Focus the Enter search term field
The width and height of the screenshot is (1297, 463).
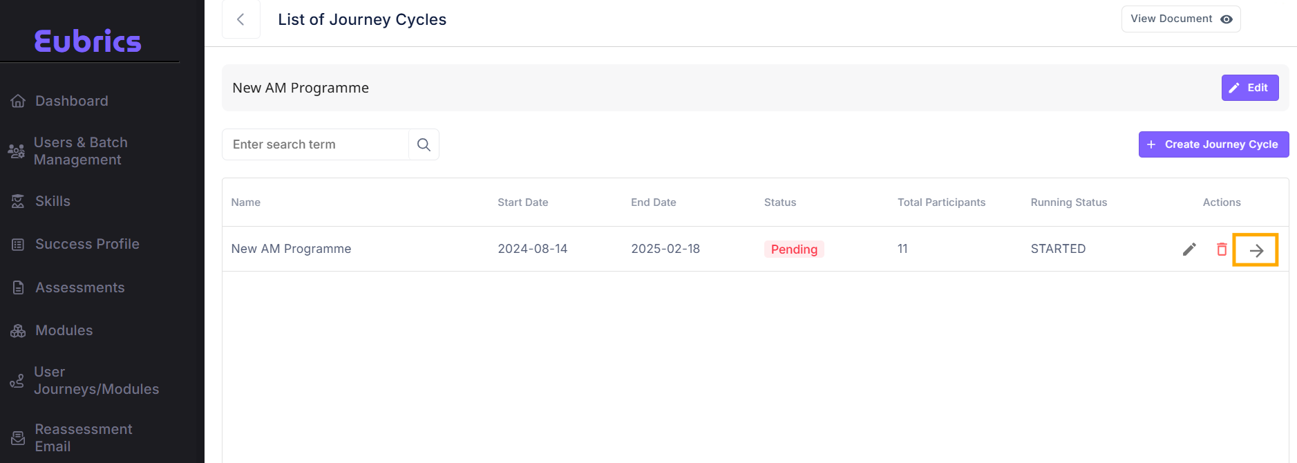[x=315, y=144]
